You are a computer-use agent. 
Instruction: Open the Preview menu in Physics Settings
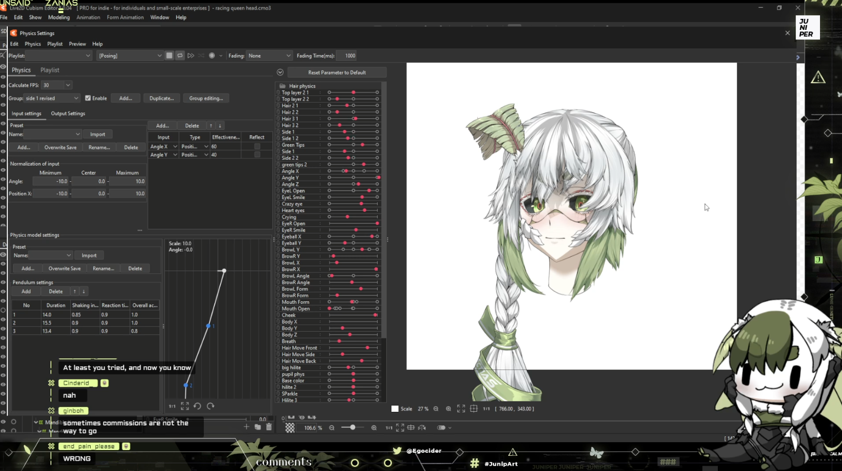point(77,44)
